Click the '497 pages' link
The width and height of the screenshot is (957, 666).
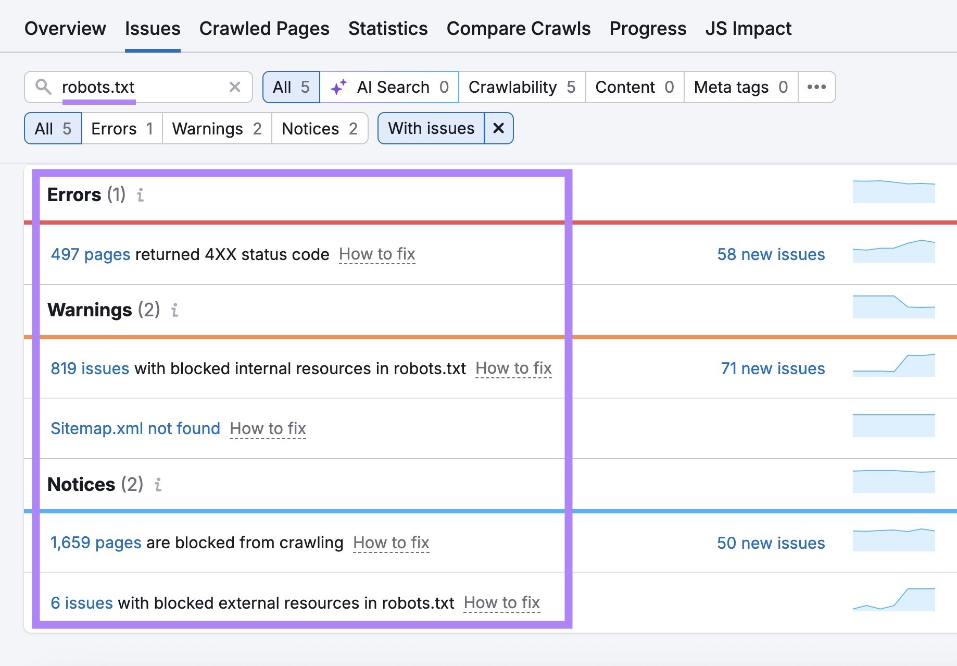pos(90,254)
